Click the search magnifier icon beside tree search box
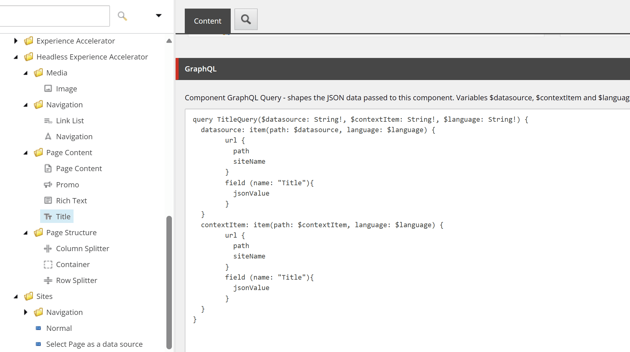 (x=122, y=16)
